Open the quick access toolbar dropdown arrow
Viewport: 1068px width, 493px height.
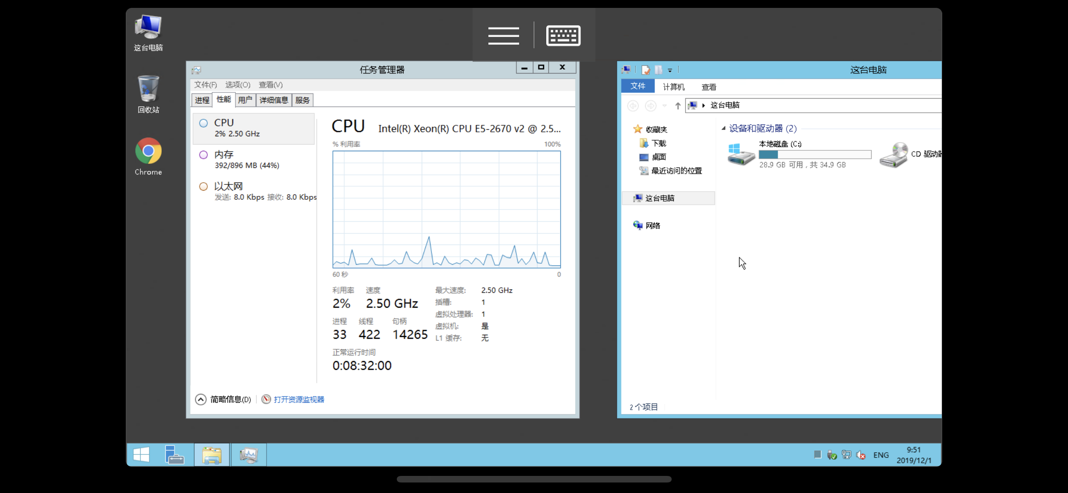670,70
